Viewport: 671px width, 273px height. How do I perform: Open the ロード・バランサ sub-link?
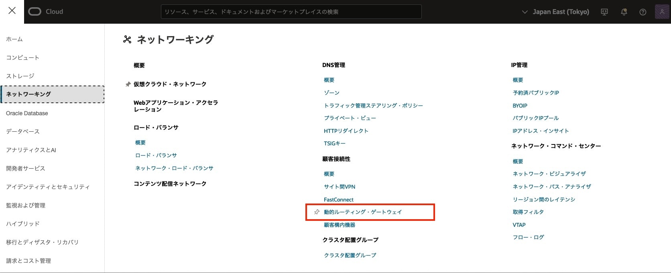point(156,155)
